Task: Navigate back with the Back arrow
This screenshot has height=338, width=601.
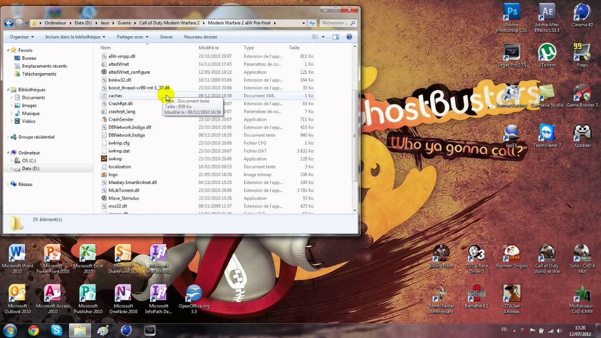Action: tap(8, 23)
